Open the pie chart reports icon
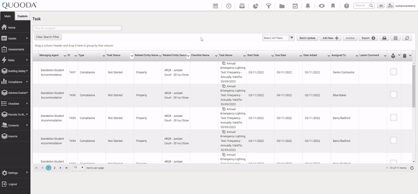 click(x=256, y=6)
